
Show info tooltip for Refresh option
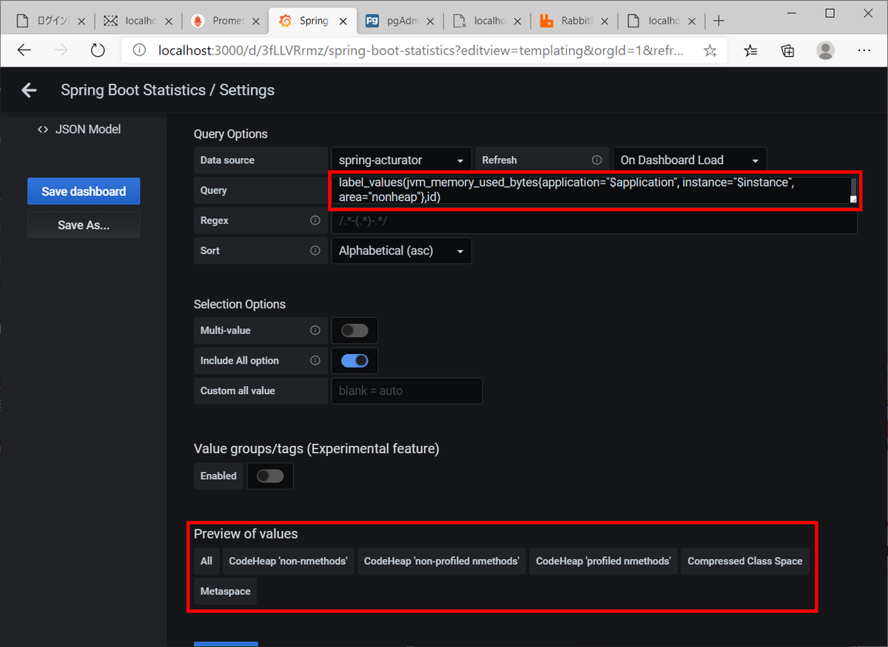point(596,160)
